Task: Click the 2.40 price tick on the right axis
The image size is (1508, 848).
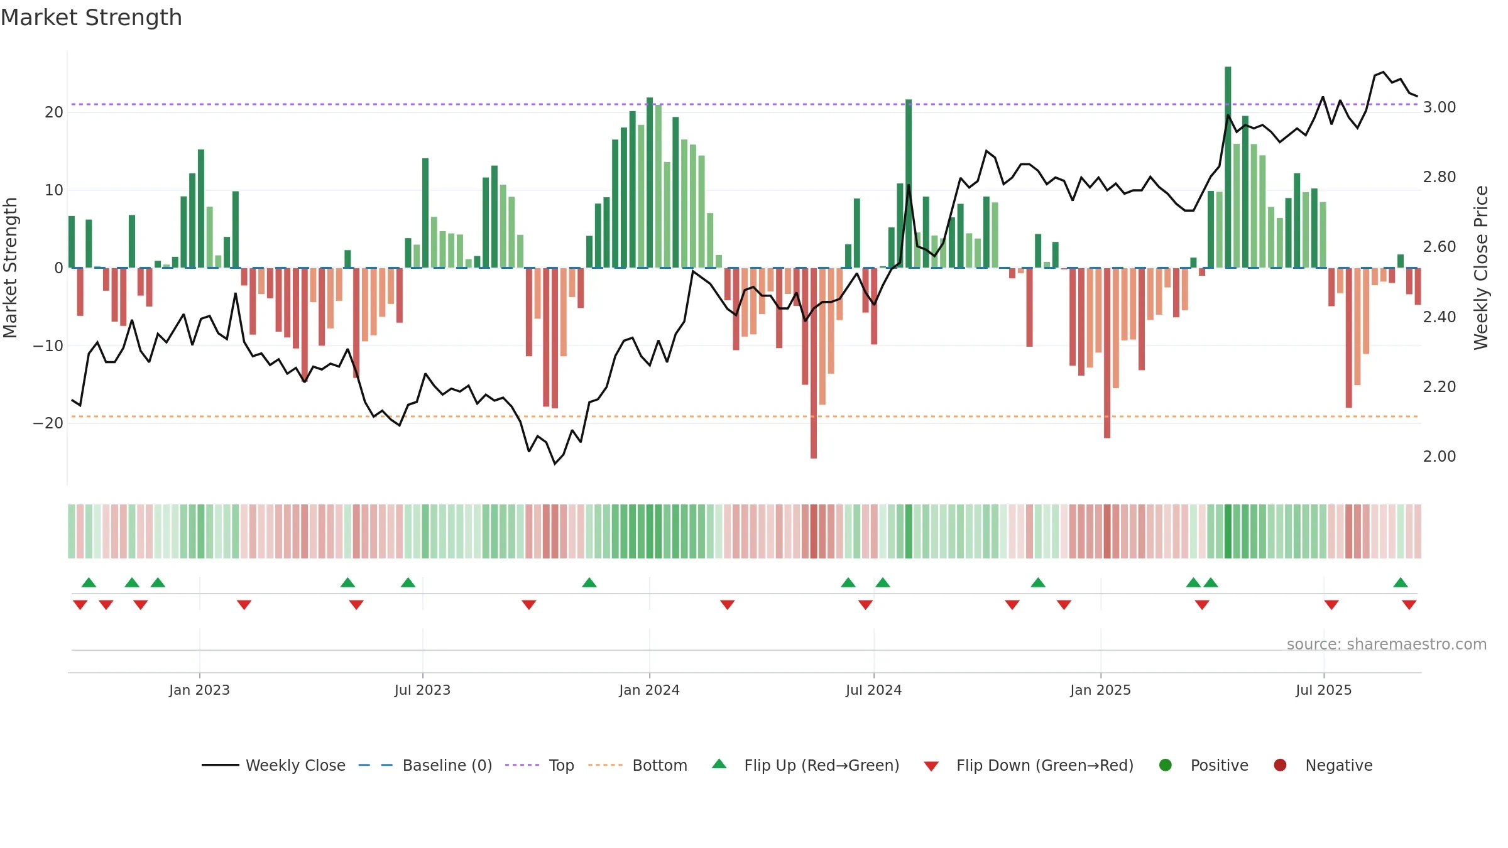Action: 1440,317
